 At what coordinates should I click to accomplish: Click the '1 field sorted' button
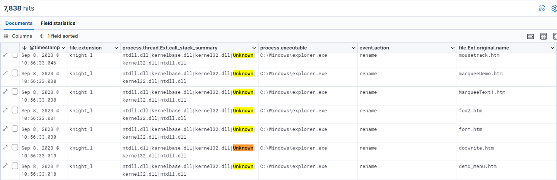pyautogui.click(x=59, y=36)
